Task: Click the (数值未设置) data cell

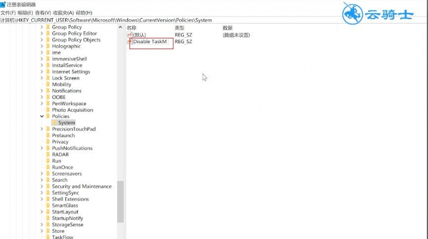Action: click(236, 35)
